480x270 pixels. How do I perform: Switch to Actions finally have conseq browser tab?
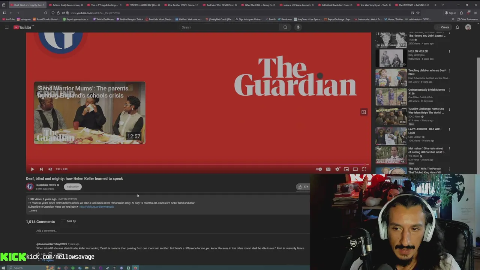point(66,5)
